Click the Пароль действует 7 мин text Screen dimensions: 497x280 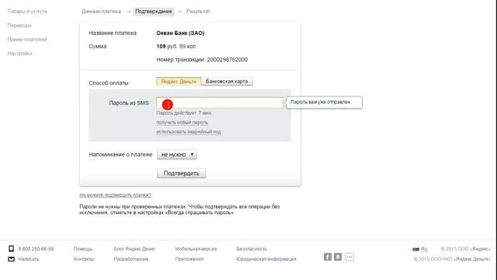tap(183, 113)
